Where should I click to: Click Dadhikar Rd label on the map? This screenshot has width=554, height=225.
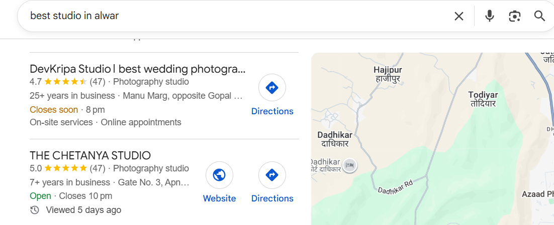(395, 187)
